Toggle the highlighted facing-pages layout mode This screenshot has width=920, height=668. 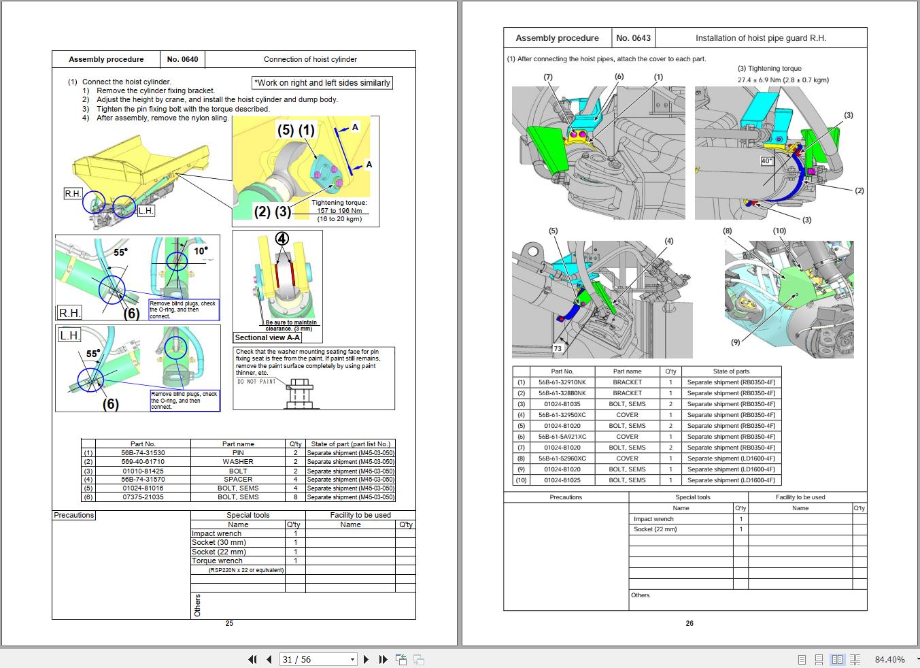[836, 658]
